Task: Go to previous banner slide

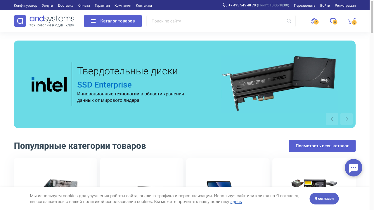Action: tap(332, 119)
